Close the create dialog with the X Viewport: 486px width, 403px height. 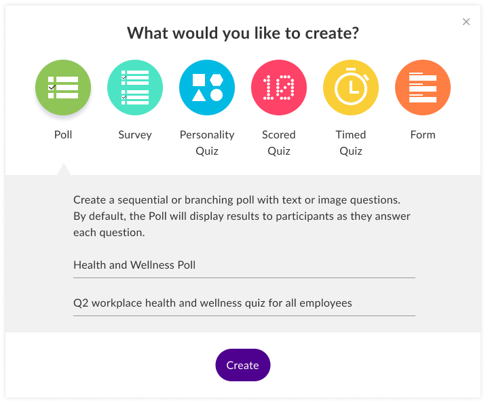click(466, 22)
